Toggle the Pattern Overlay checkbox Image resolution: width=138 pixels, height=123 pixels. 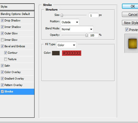(2, 85)
